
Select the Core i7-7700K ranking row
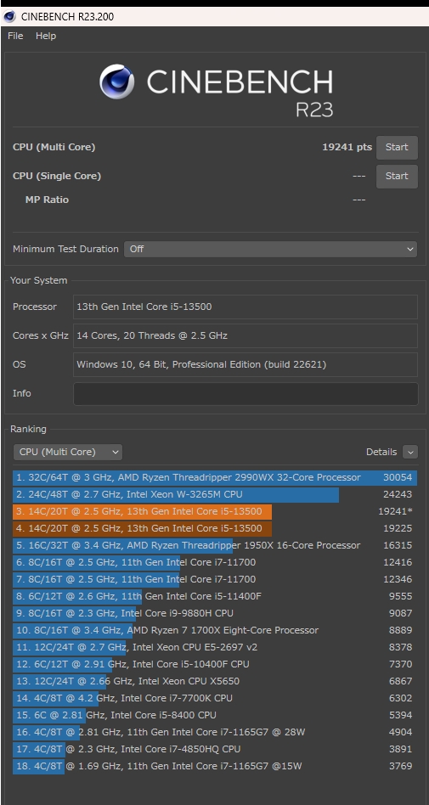click(215, 698)
